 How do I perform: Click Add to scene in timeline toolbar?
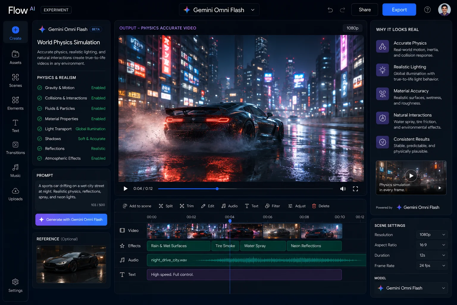tap(137, 206)
